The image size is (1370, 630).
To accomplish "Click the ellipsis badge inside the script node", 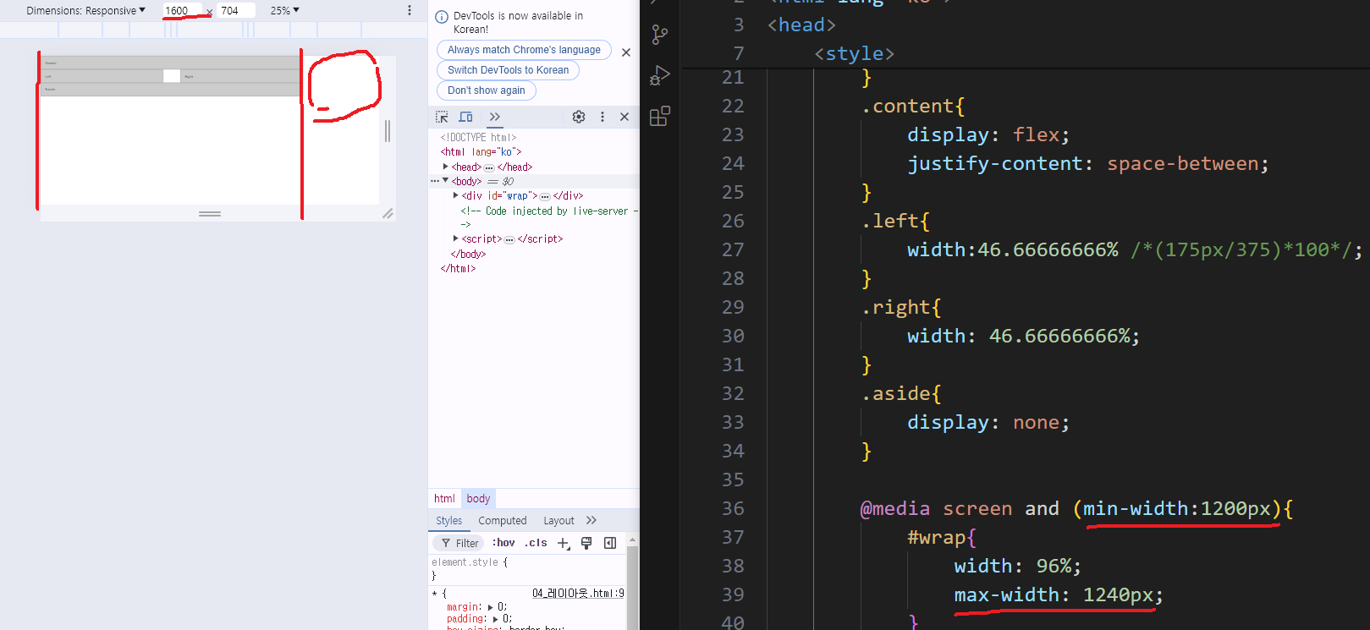I will coord(509,239).
